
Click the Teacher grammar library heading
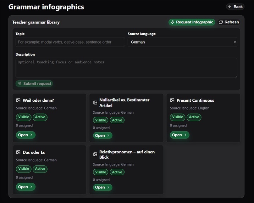36,22
